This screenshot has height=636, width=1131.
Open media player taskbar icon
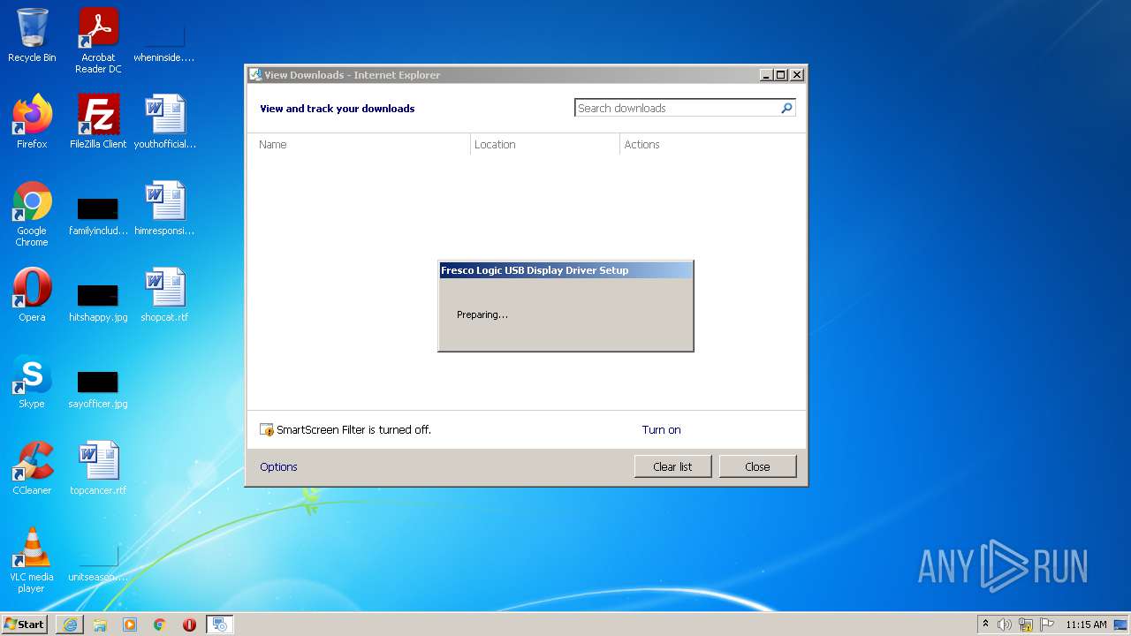[130, 625]
